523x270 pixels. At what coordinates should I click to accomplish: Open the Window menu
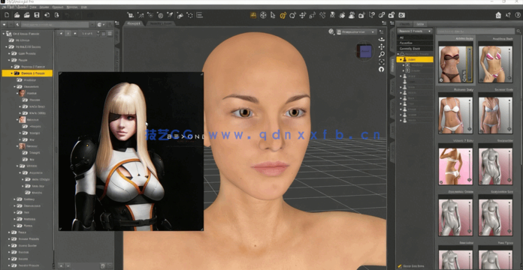[71, 7]
